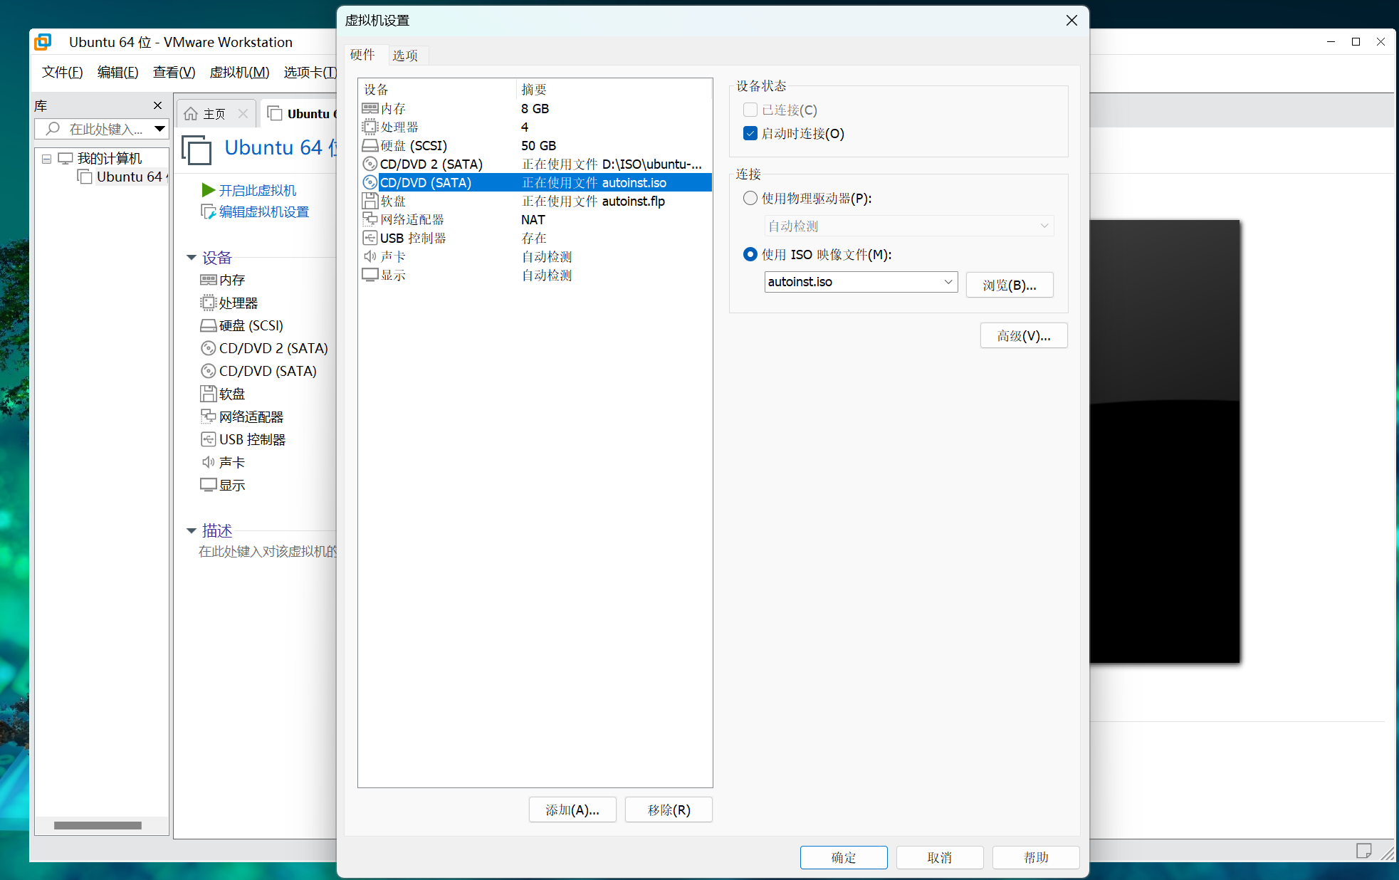
Task: Click the 浏览(B)... button
Action: [1010, 285]
